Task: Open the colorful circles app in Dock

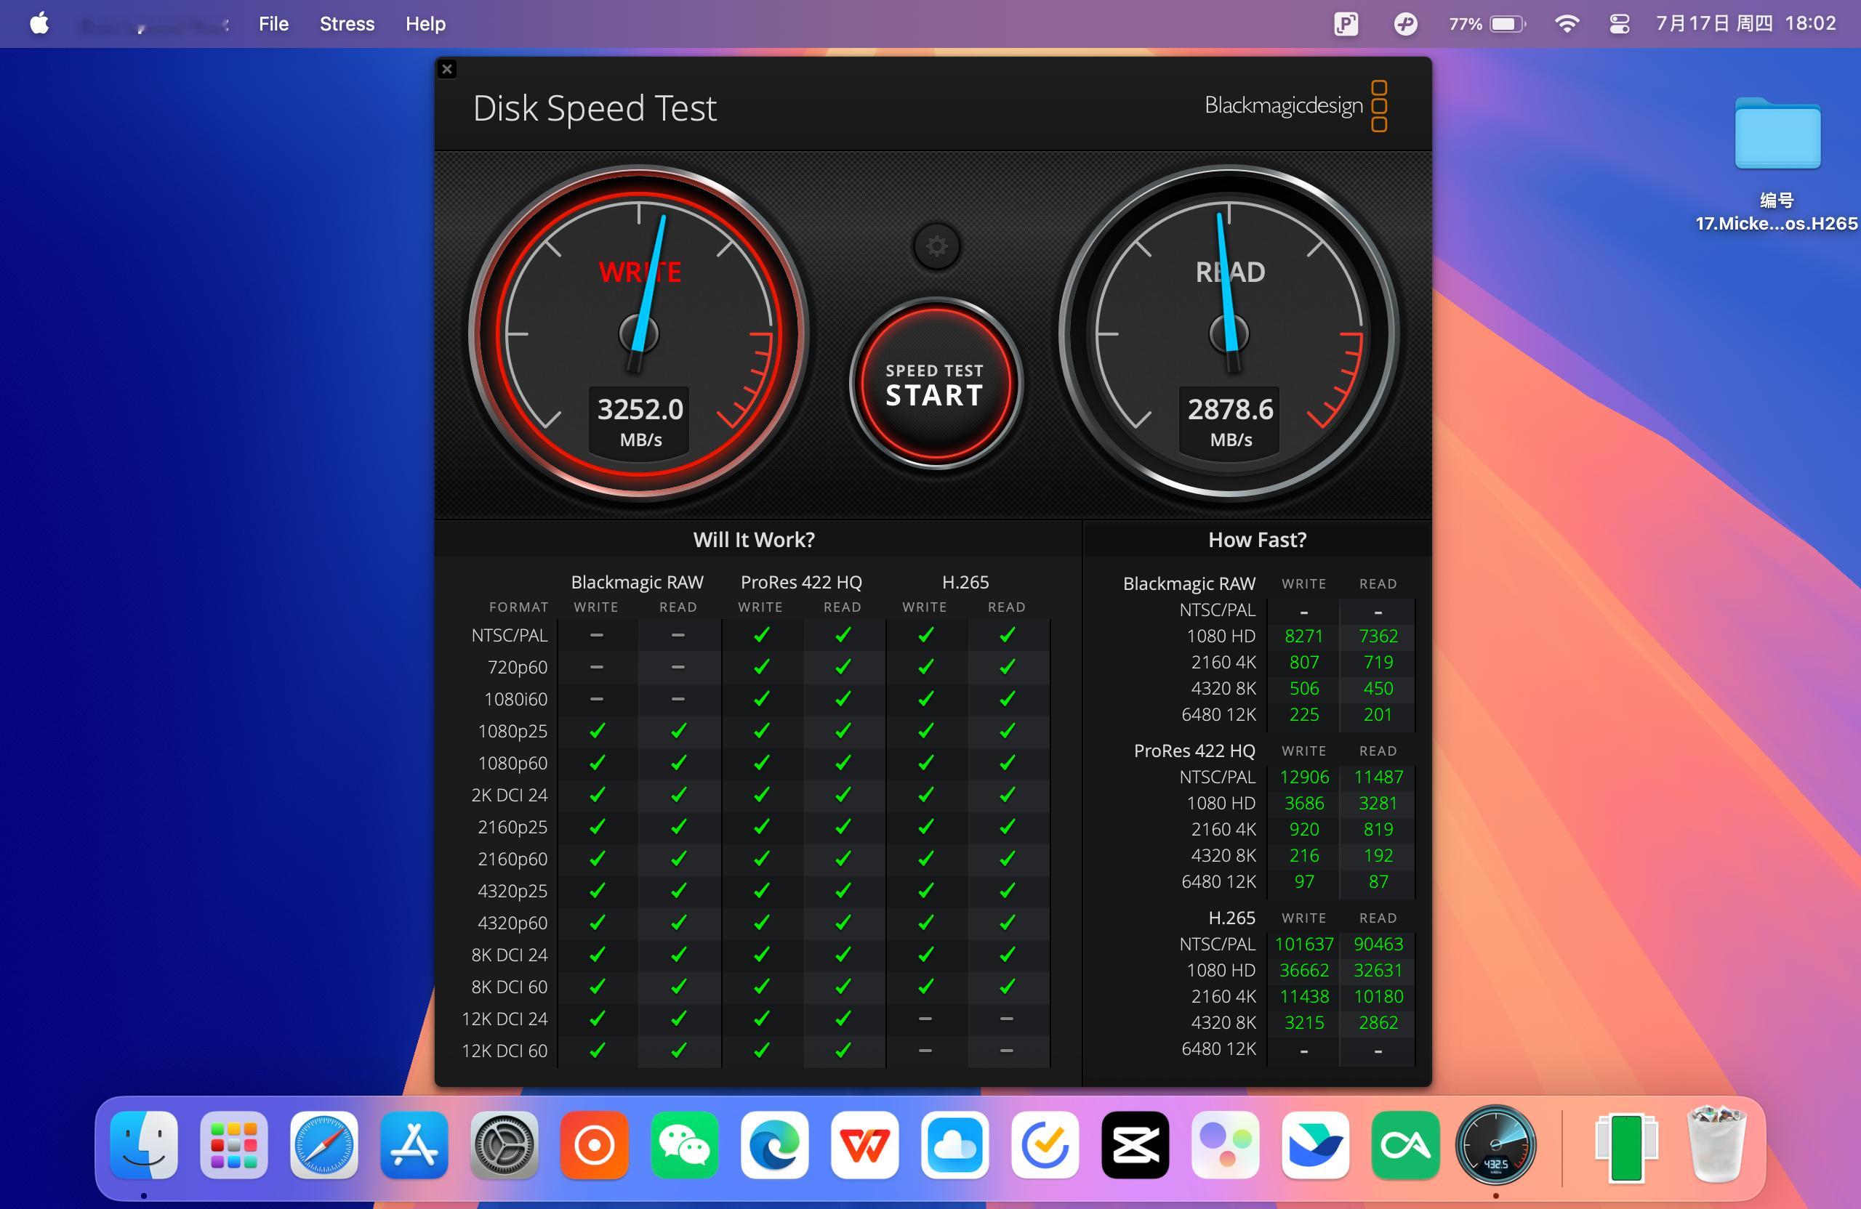Action: 1226,1145
